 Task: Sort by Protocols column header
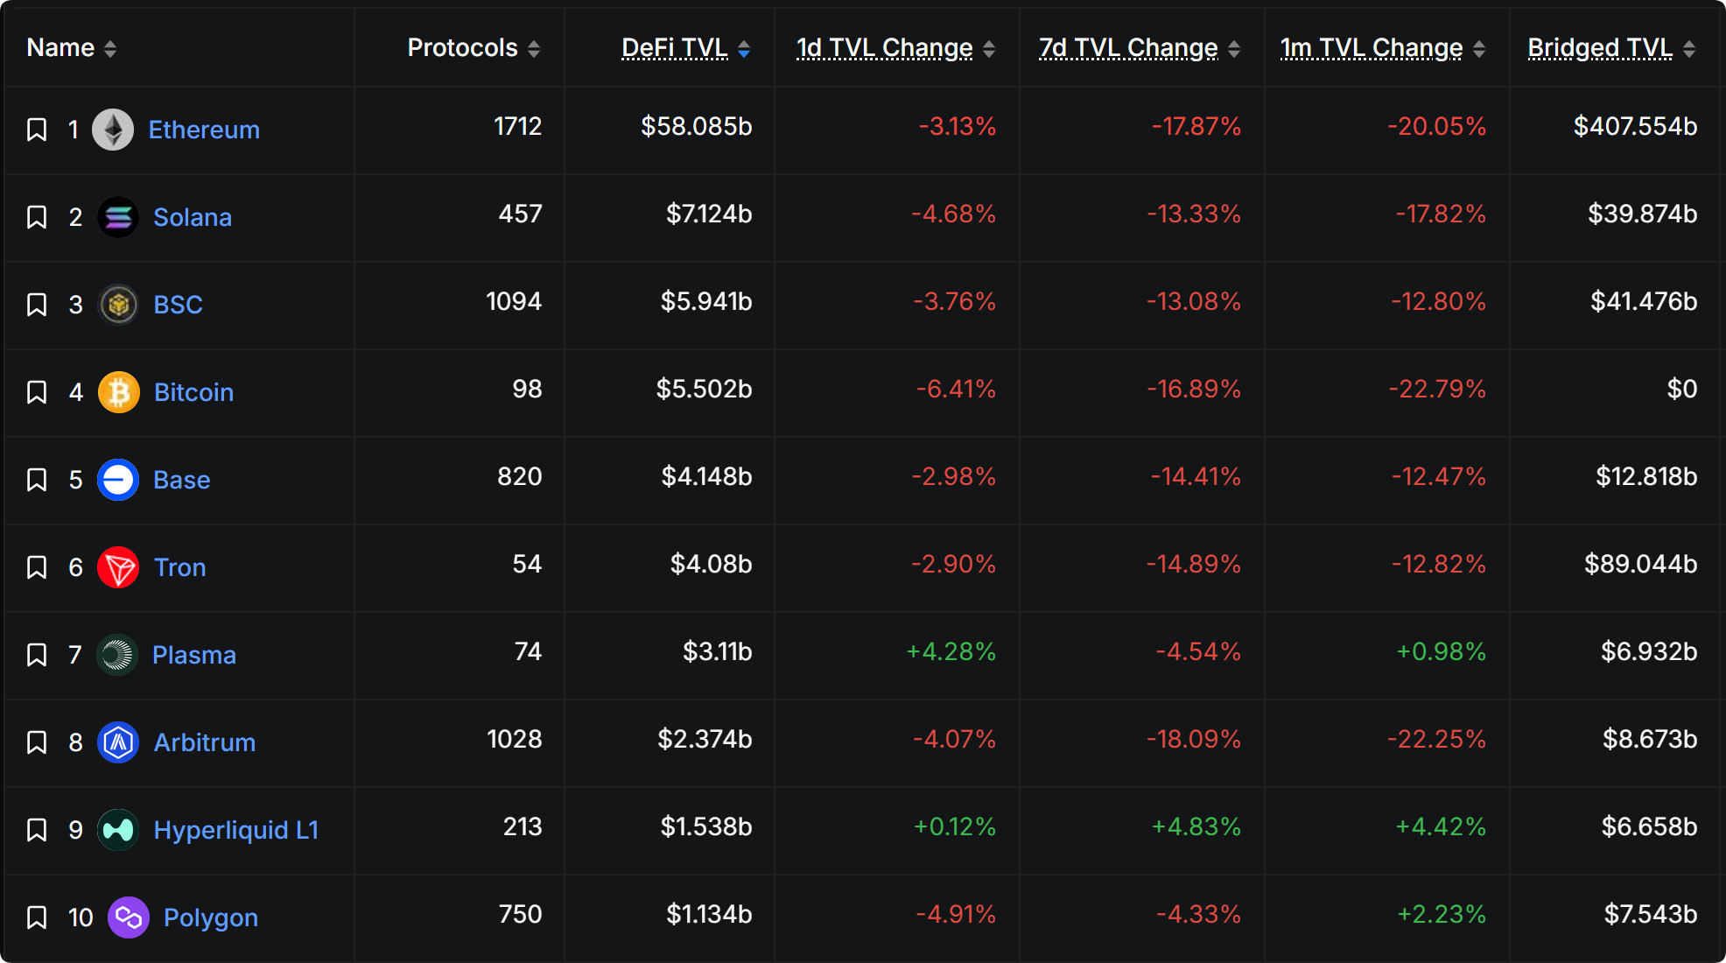click(x=462, y=48)
